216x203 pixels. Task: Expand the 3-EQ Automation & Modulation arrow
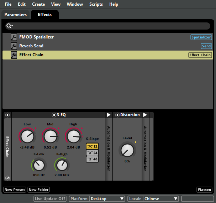coord(109,115)
